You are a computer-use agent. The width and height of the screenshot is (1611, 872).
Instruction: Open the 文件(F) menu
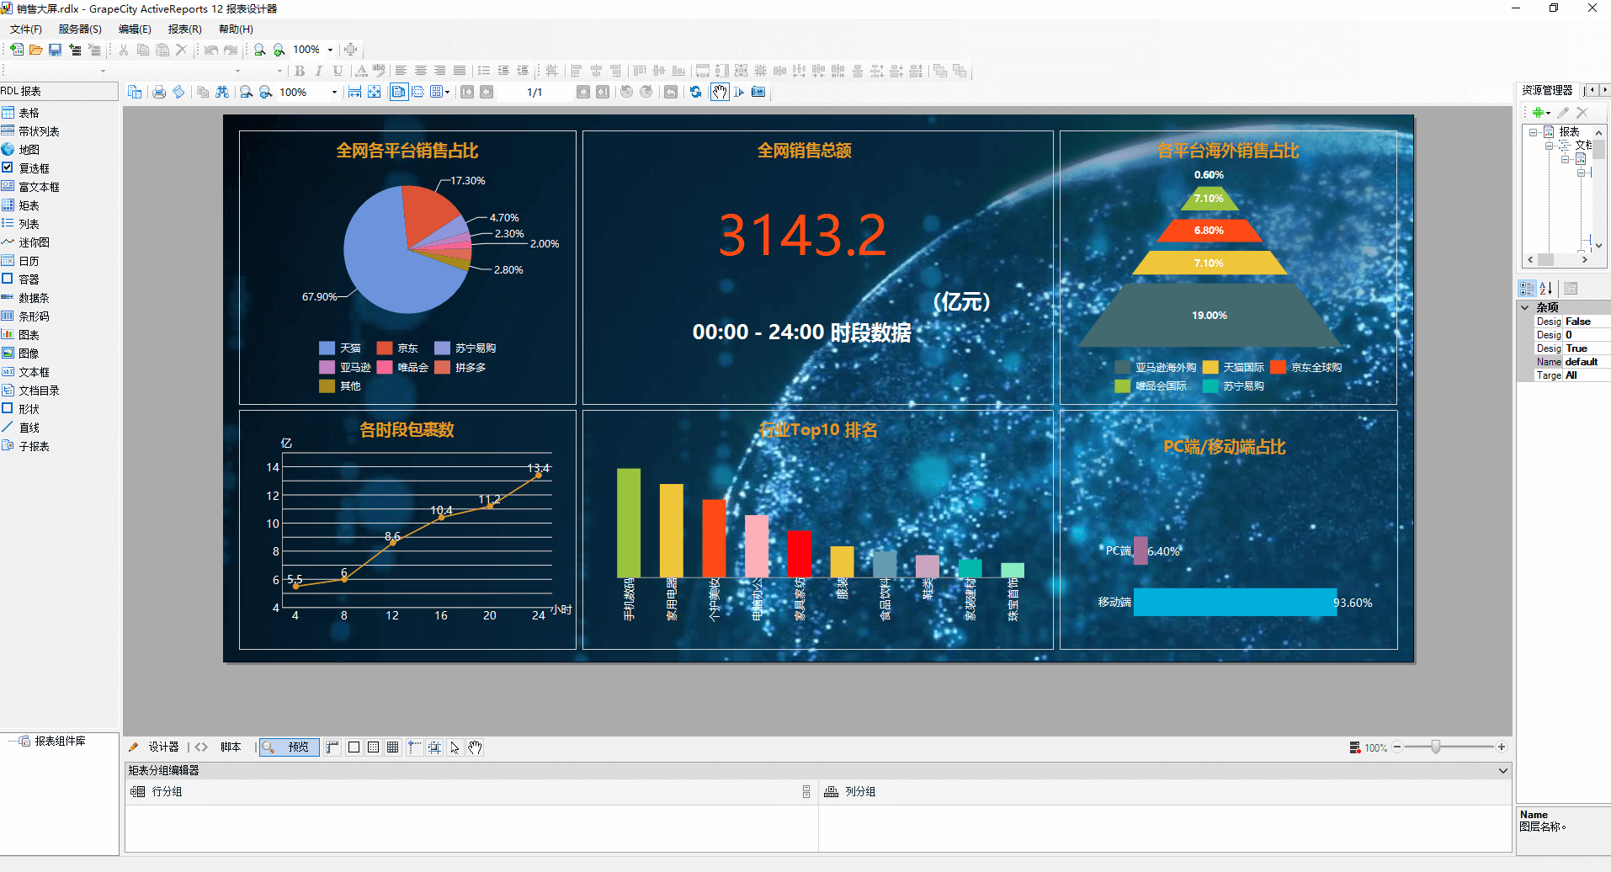point(26,29)
